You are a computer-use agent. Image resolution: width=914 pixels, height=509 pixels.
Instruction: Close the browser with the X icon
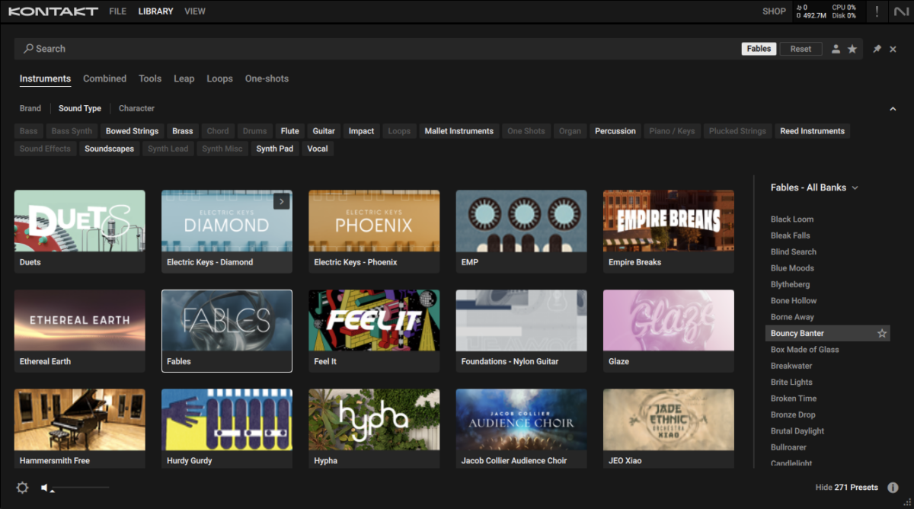(x=893, y=49)
